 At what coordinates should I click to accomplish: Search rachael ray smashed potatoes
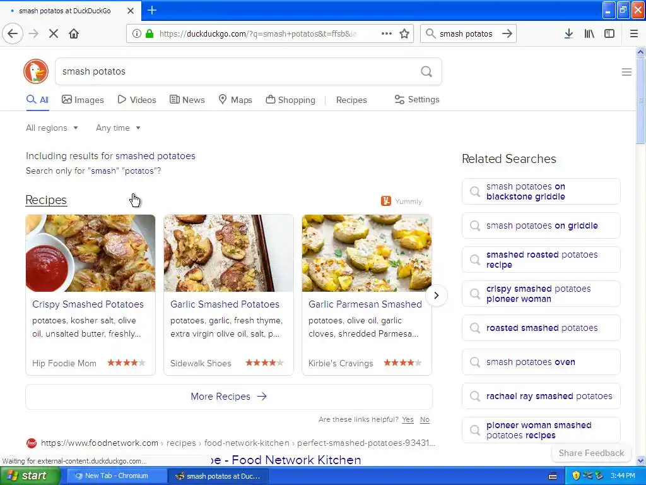pos(541,396)
